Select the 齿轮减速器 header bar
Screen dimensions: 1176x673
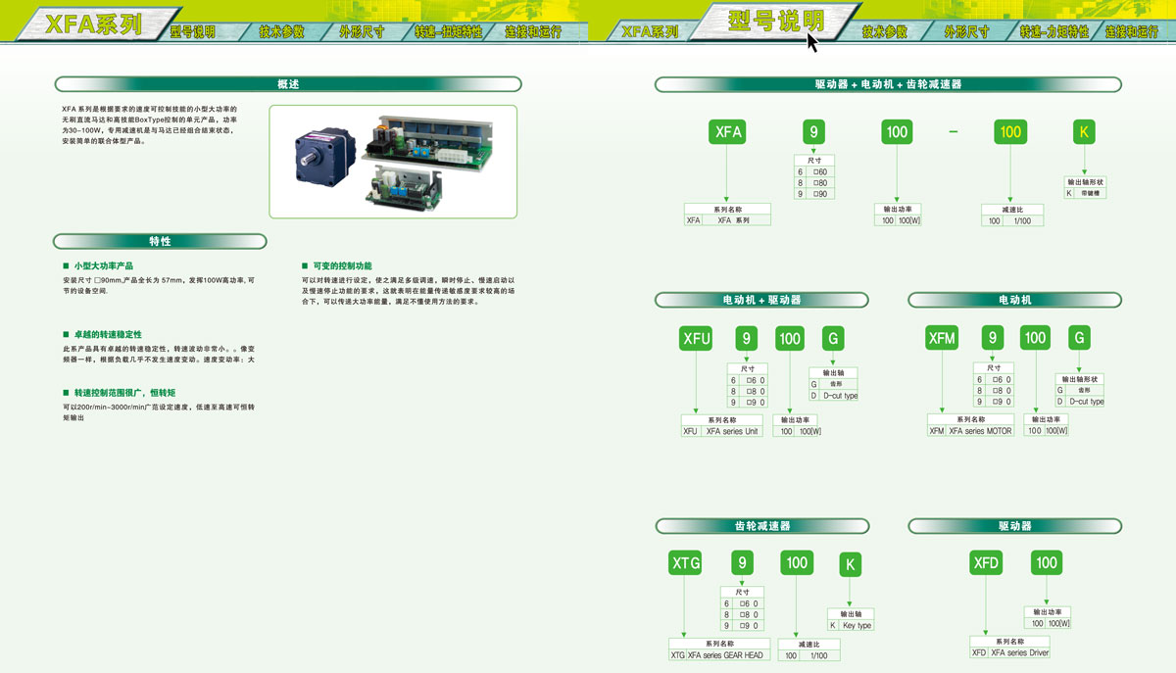point(761,526)
